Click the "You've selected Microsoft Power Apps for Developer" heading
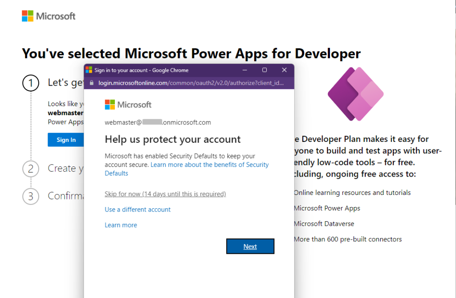This screenshot has height=298, width=456. tap(191, 54)
